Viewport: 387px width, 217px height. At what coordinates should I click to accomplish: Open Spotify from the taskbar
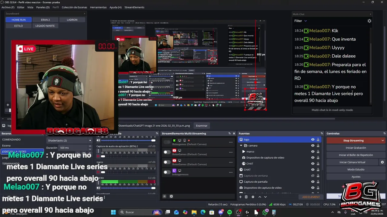pyautogui.click(x=229, y=212)
